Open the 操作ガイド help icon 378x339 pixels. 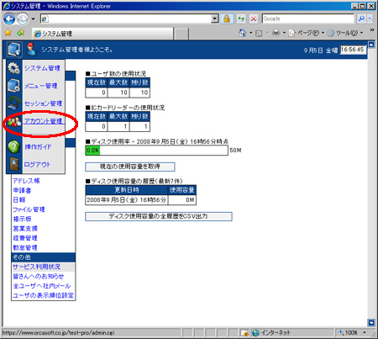coord(14,146)
